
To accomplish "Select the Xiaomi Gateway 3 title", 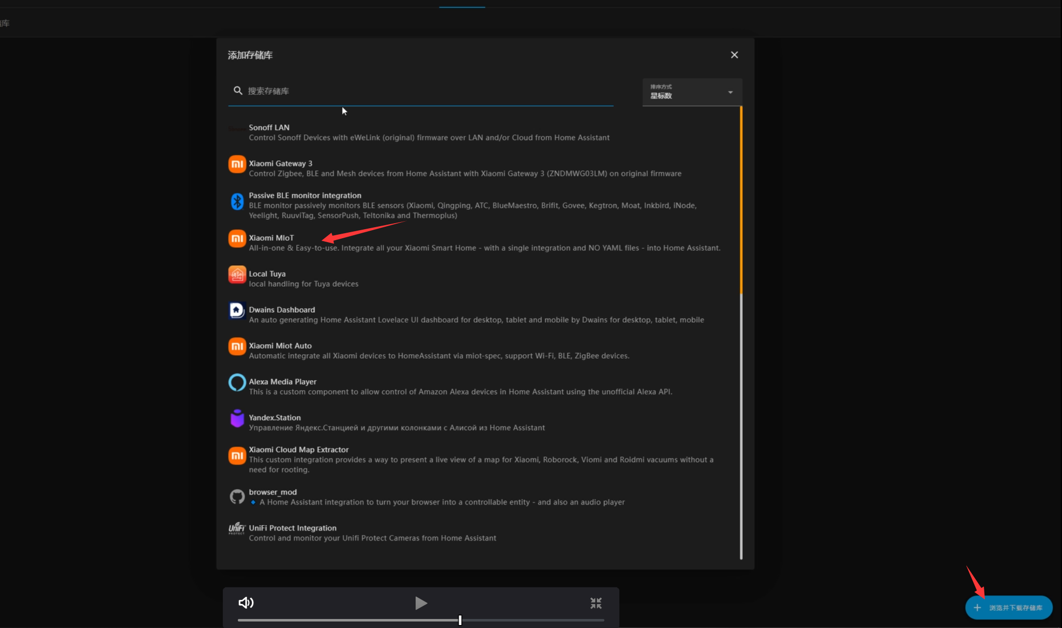I will 280,164.
